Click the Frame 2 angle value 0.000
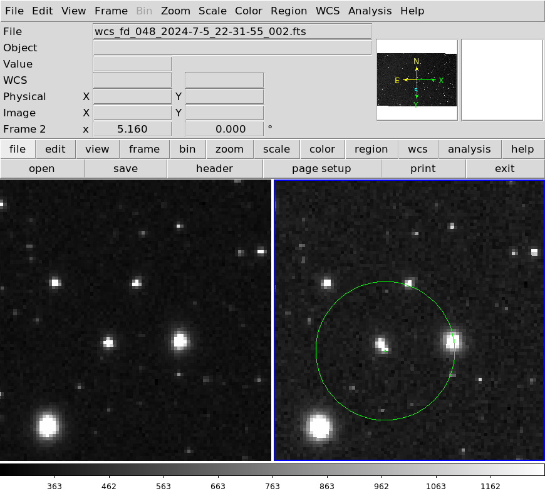545x491 pixels. point(224,129)
